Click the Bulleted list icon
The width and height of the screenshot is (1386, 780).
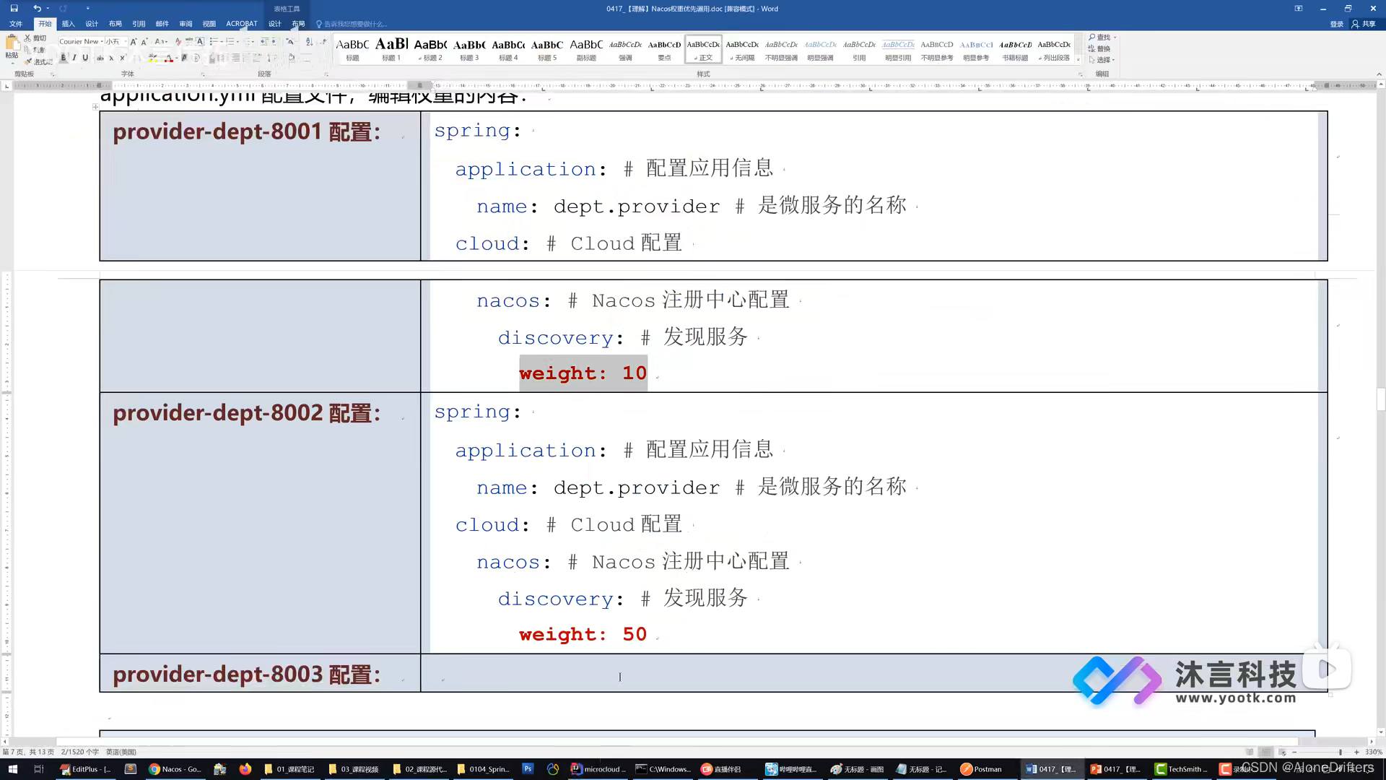coord(214,42)
